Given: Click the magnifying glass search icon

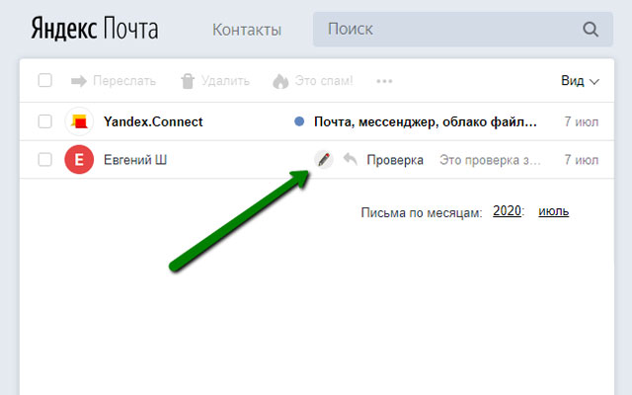Looking at the screenshot, I should click(x=591, y=29).
